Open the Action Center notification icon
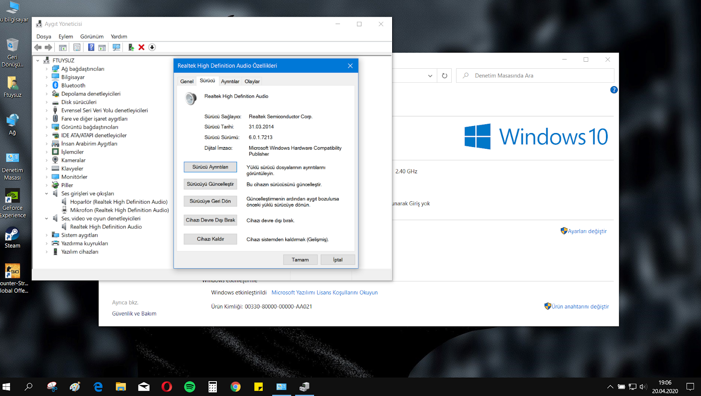Viewport: 701px width, 396px height. 690,387
